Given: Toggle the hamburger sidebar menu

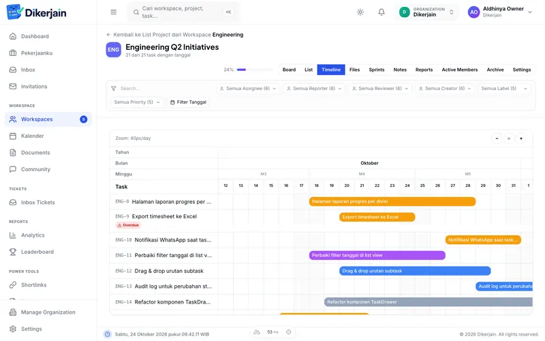Looking at the screenshot, I should coord(113,12).
